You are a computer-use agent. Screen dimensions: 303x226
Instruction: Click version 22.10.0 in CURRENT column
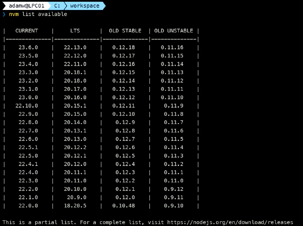coord(26,106)
